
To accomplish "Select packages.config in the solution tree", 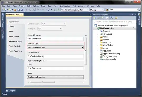I will (x=109, y=59).
